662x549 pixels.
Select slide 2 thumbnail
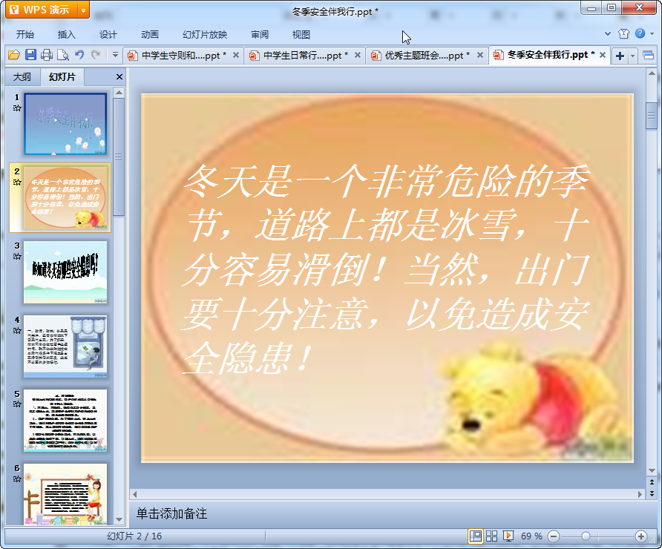pyautogui.click(x=65, y=198)
